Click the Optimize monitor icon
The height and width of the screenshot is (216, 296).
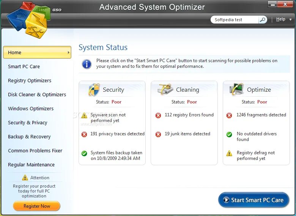click(236, 89)
